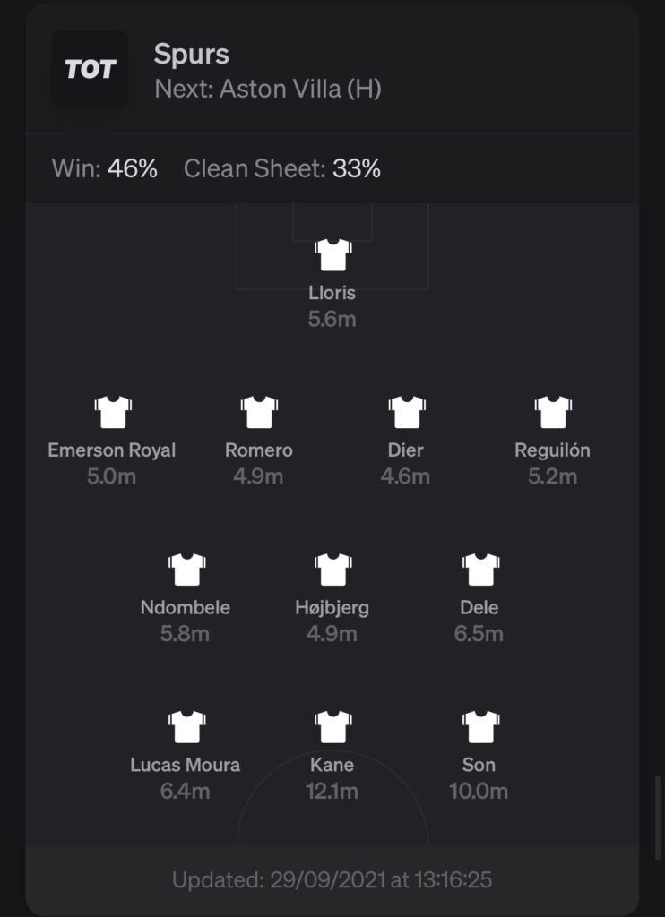Select Ndombele's shirt icon
This screenshot has width=665, height=917.
(x=186, y=569)
